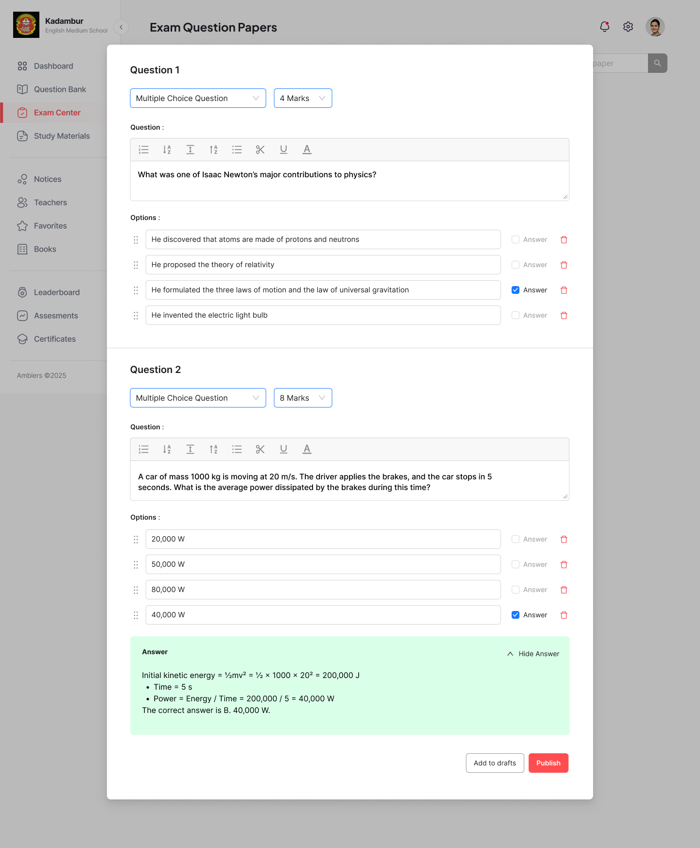Open the settings gear icon
Screen dimensions: 700x848
(x=628, y=27)
